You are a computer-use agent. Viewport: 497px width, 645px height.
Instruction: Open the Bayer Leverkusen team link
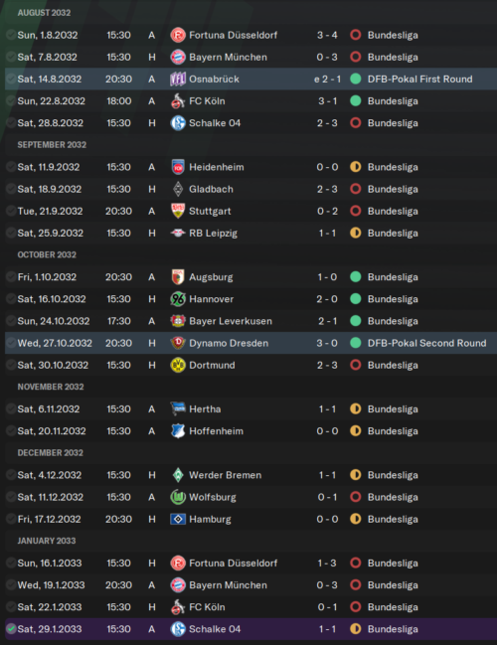tap(231, 321)
